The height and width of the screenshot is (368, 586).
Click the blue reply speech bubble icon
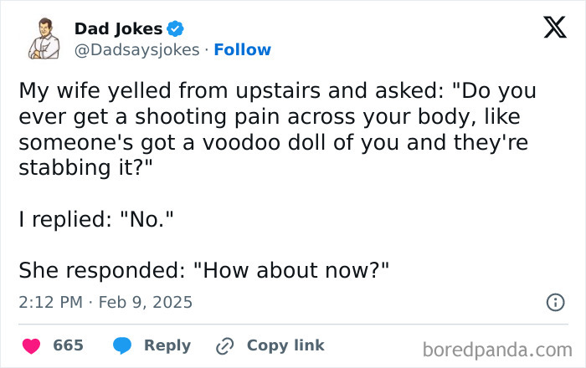[x=122, y=345]
